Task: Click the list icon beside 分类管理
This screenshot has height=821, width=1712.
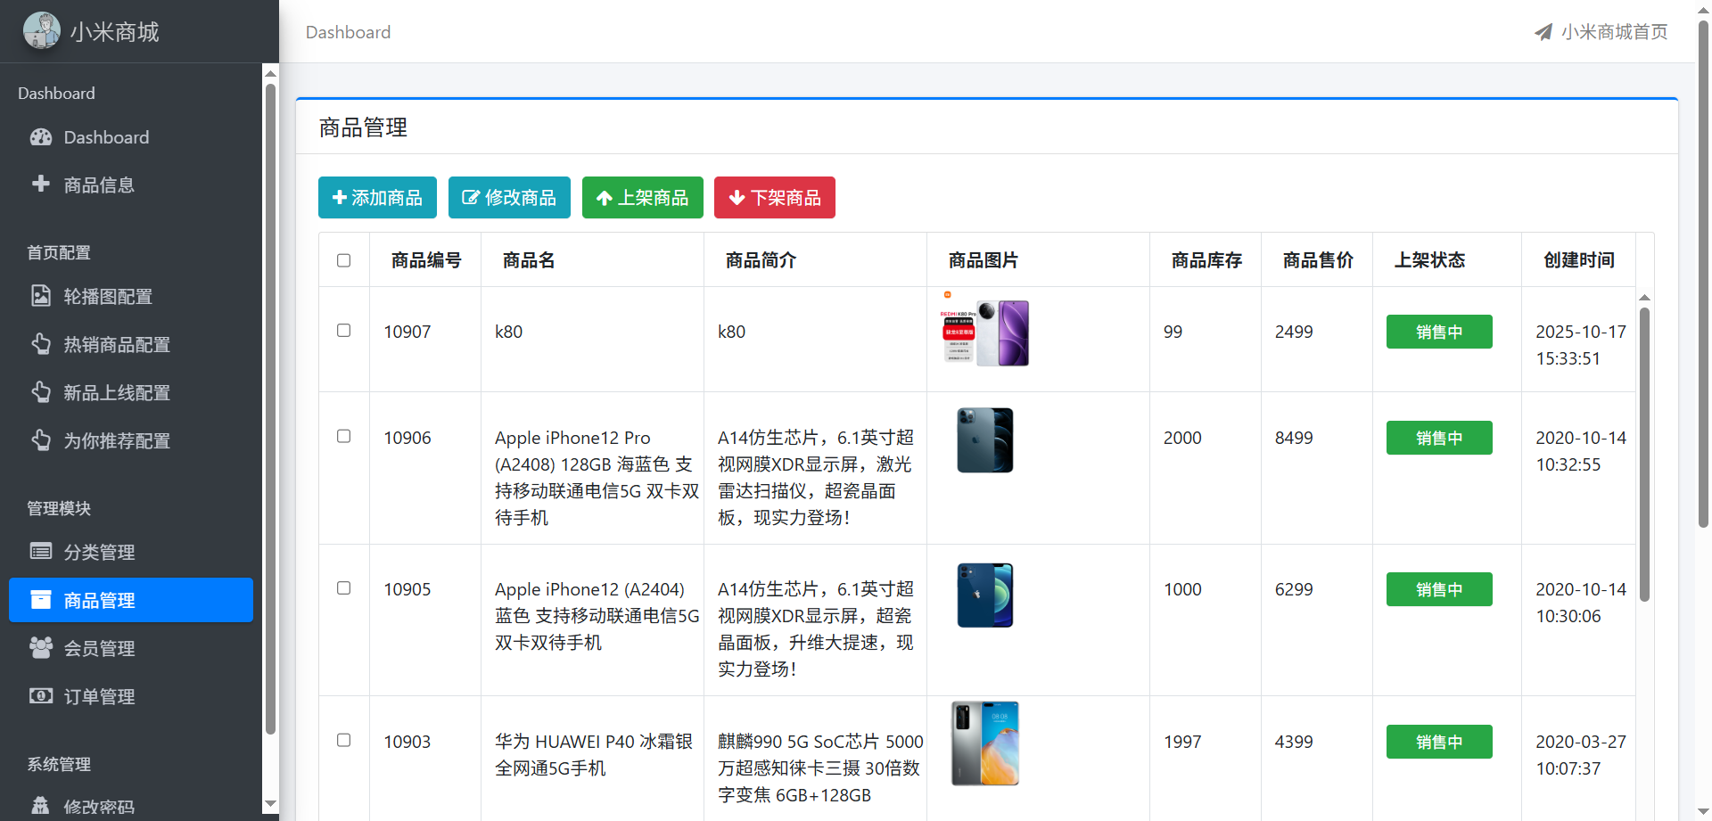Action: coord(41,551)
